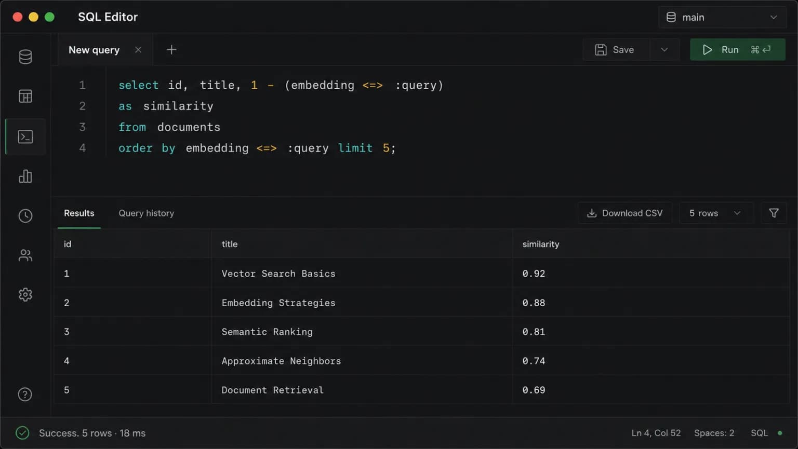The width and height of the screenshot is (798, 449).
Task: Expand the Save options chevron
Action: click(664, 50)
